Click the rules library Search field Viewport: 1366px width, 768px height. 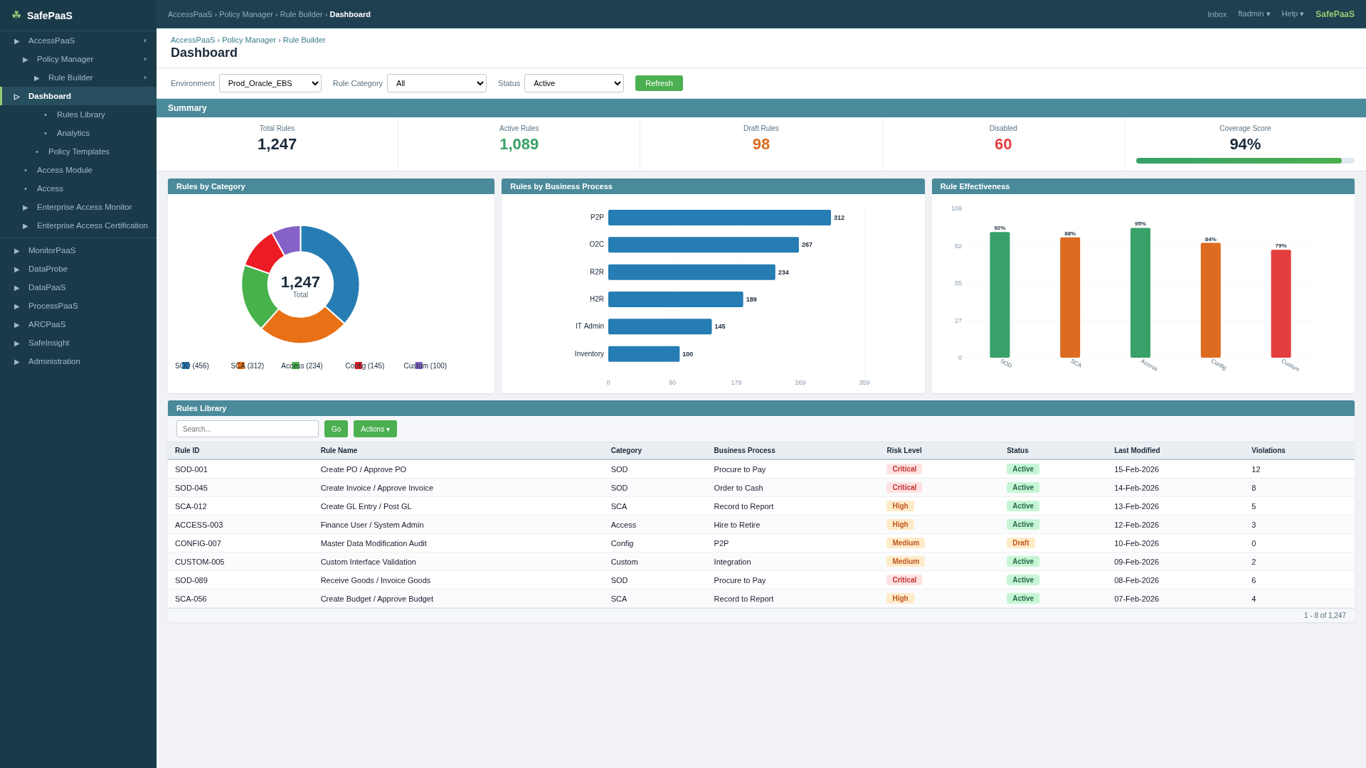tap(247, 430)
